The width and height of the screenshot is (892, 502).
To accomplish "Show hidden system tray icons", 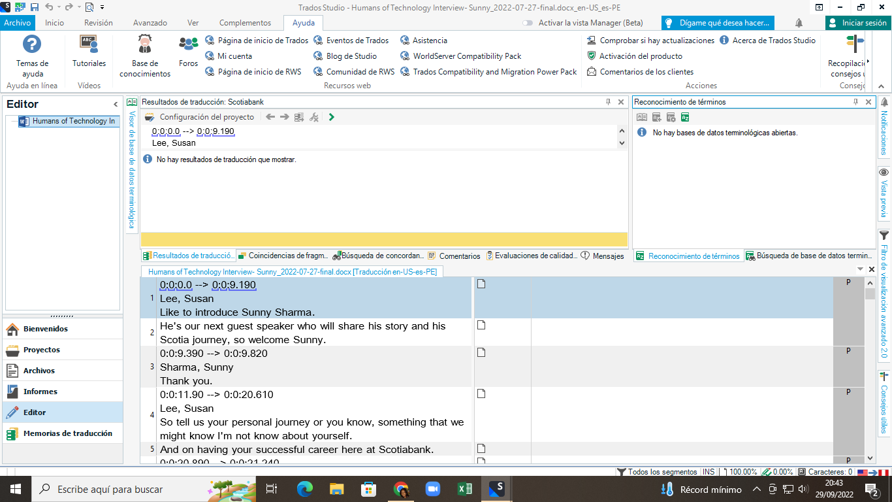I will tap(756, 489).
